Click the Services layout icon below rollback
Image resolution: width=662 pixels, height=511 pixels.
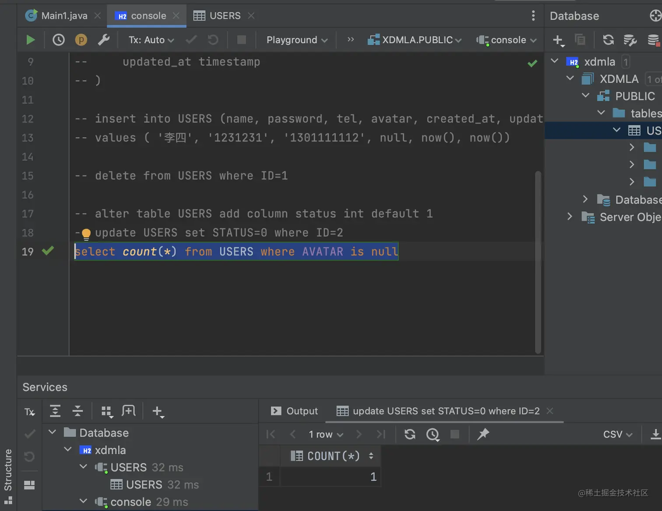pyautogui.click(x=29, y=485)
